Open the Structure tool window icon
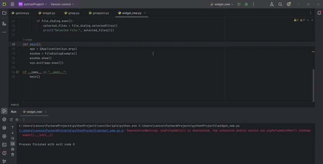This screenshot has height=164, width=323. tap(4, 24)
